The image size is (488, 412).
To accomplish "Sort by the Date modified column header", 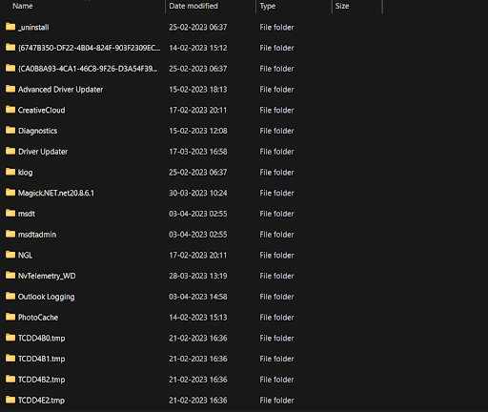I will coord(193,6).
